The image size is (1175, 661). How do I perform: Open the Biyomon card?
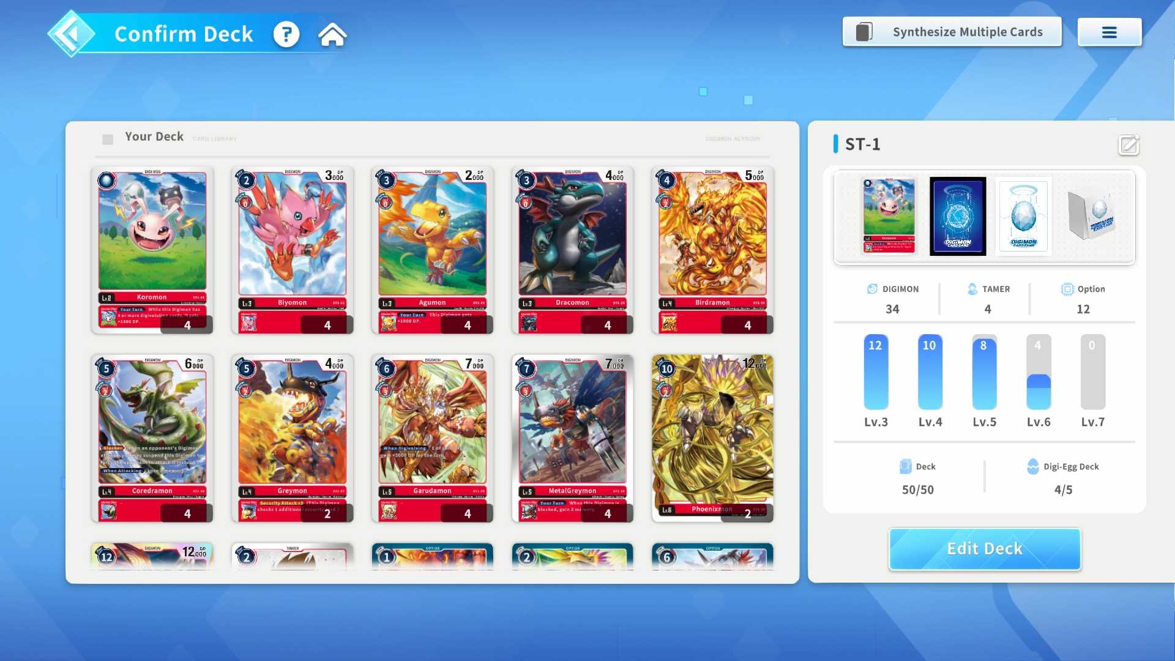(293, 250)
